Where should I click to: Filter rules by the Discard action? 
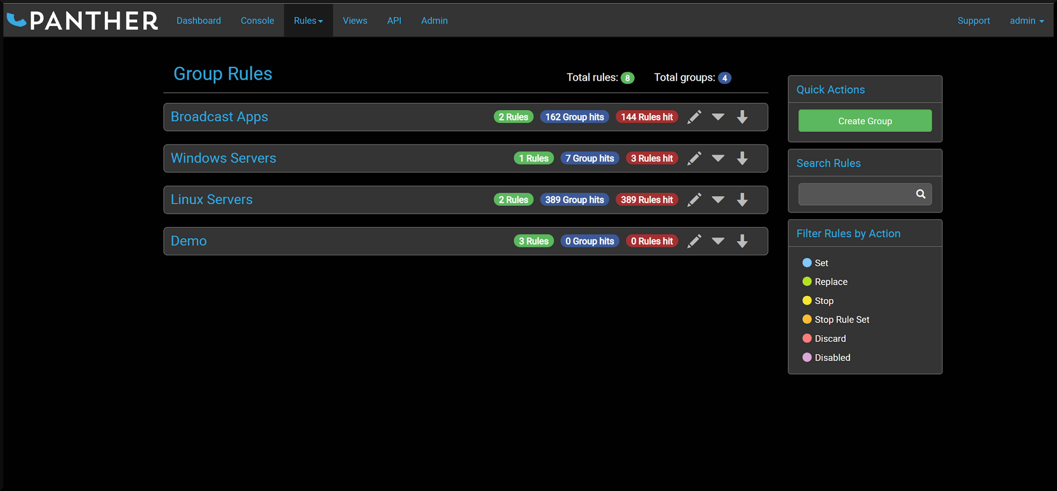824,338
